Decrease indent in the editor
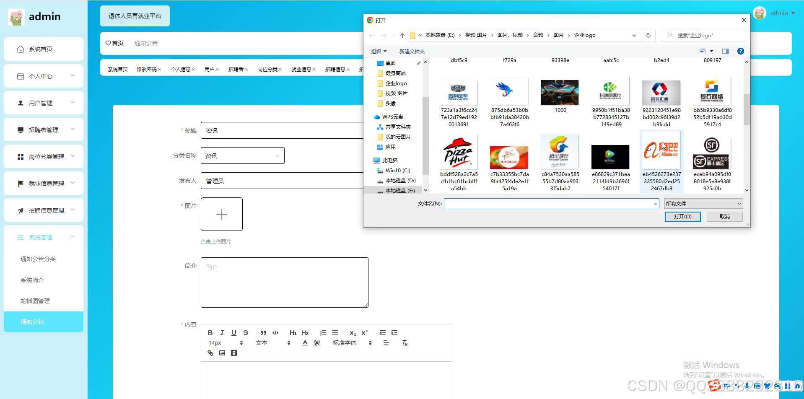The image size is (804, 399). click(382, 333)
